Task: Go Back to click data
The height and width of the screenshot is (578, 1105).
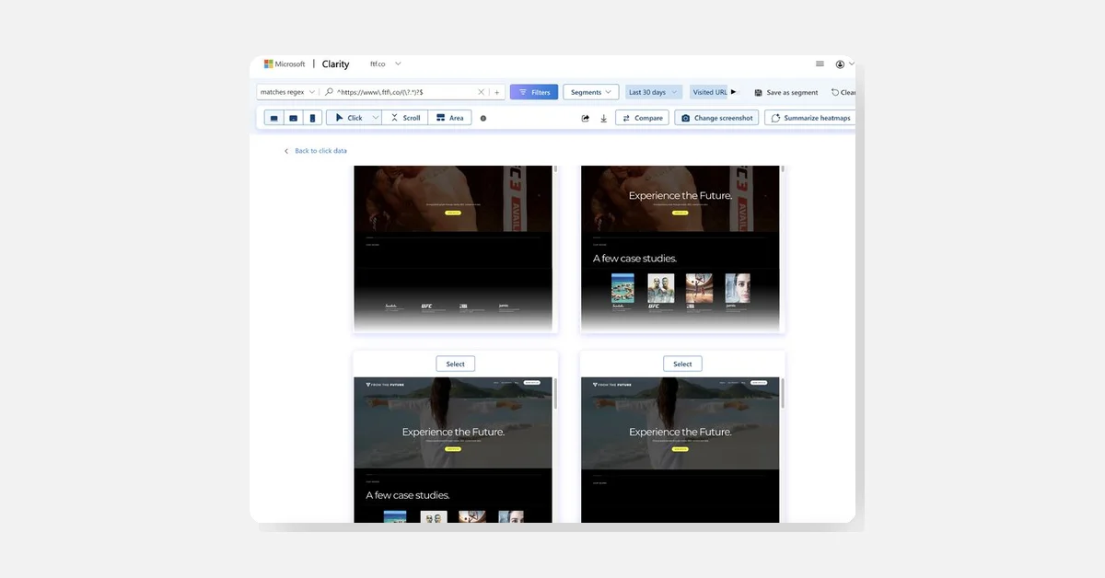Action: (x=316, y=151)
